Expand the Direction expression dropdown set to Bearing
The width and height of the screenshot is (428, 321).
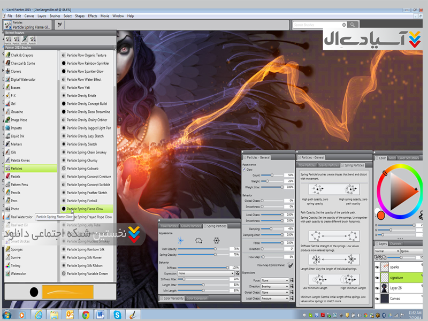[x=274, y=286]
